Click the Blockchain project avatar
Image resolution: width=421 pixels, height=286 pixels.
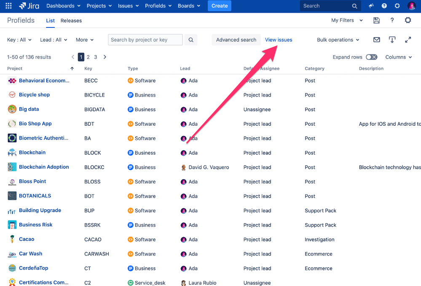(x=12, y=152)
